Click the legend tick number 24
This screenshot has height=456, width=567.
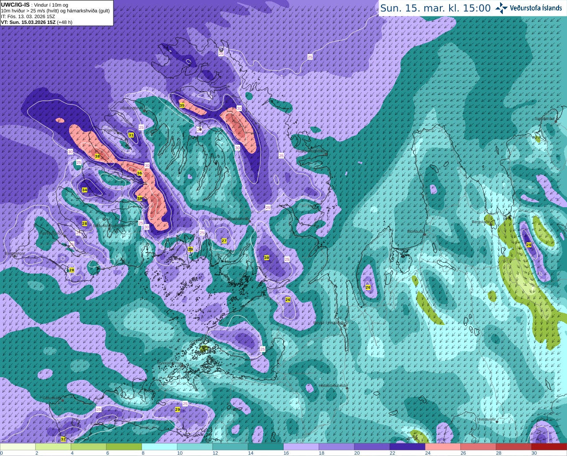pos(428,453)
